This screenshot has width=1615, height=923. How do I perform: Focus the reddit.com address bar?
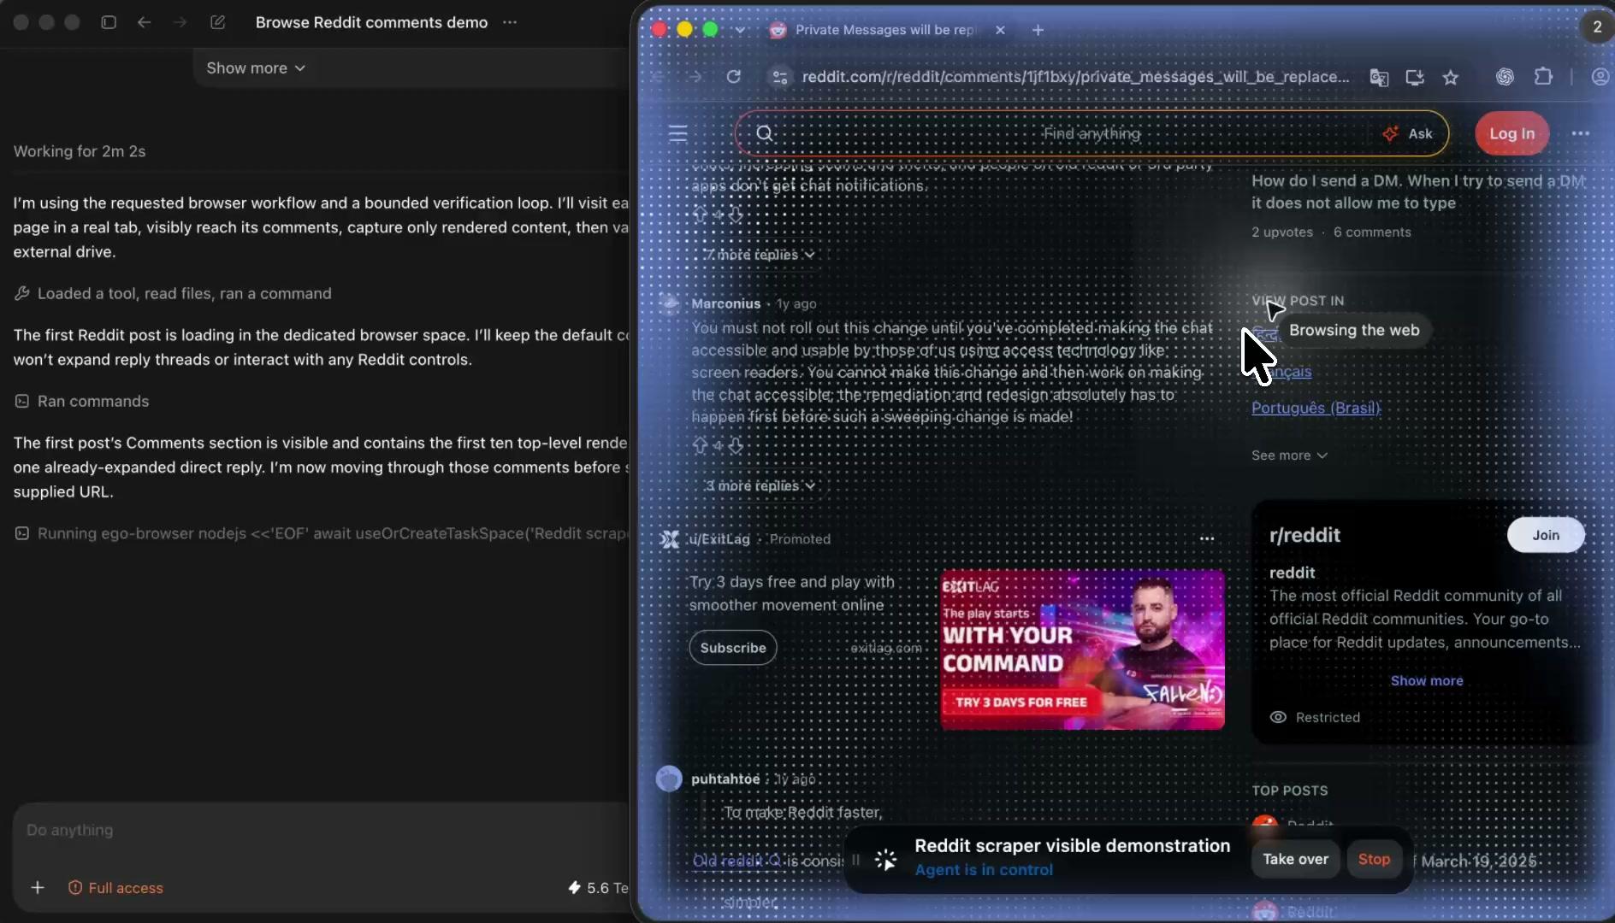[x=1075, y=77]
